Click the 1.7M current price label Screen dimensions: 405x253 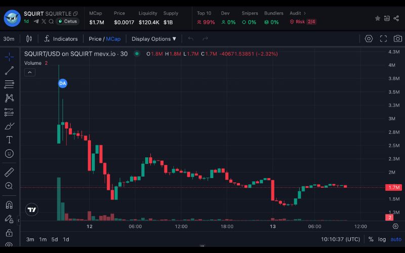(394, 187)
